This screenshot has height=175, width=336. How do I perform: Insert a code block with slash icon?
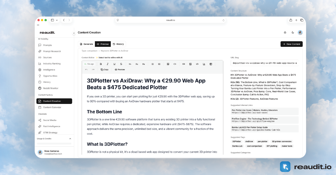tap(197, 64)
